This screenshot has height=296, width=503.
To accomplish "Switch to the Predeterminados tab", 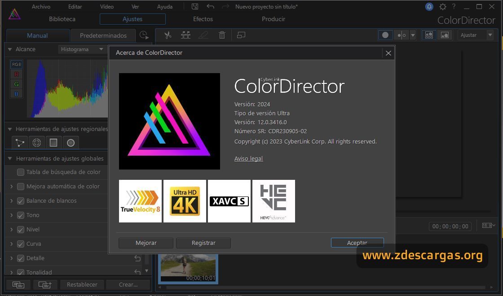I will tap(103, 35).
